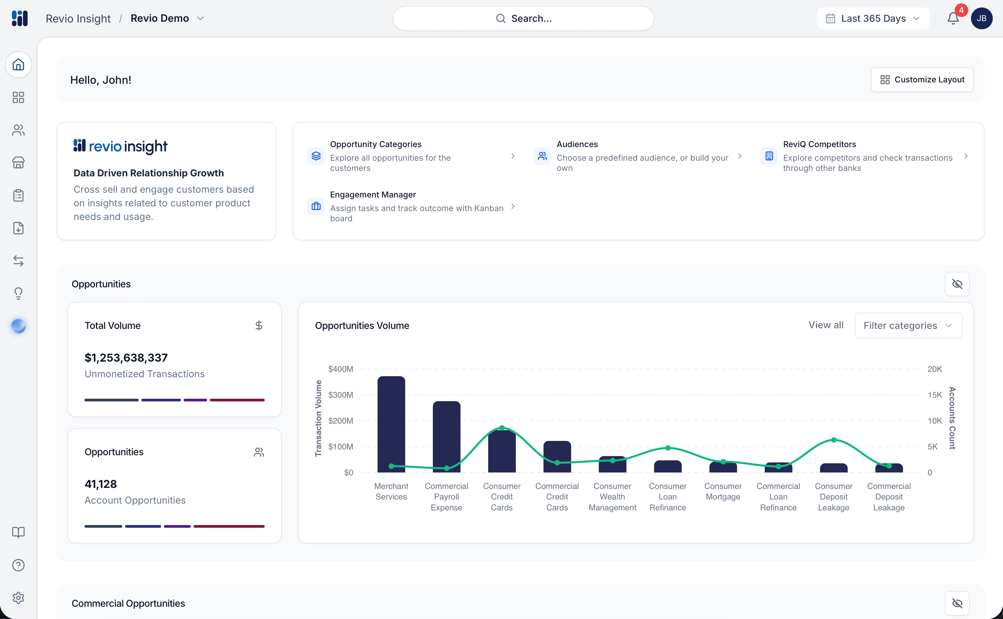The image size is (1003, 619).
Task: Click the file download sidebar icon
Action: (18, 228)
